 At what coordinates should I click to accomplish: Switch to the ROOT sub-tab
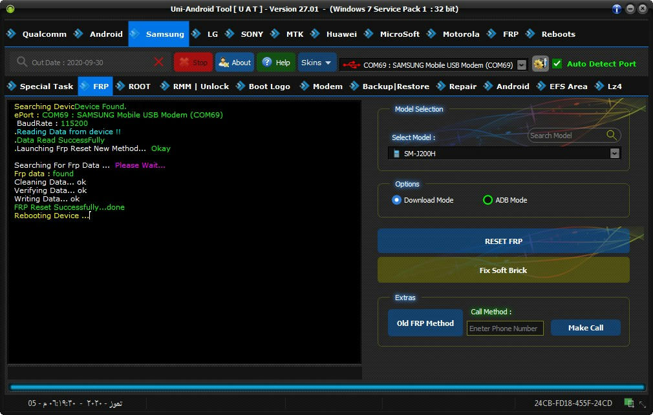click(x=133, y=86)
